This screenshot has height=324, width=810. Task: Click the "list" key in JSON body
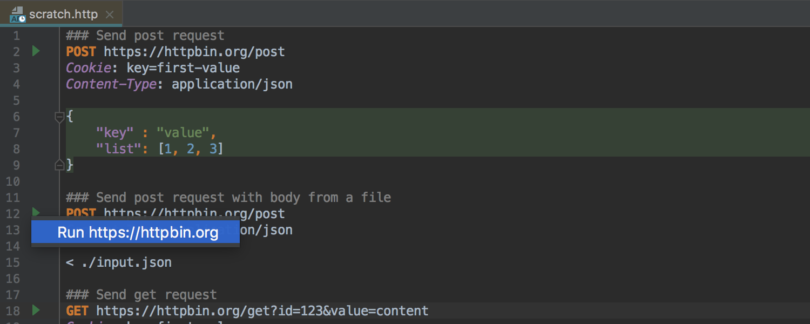(x=118, y=149)
